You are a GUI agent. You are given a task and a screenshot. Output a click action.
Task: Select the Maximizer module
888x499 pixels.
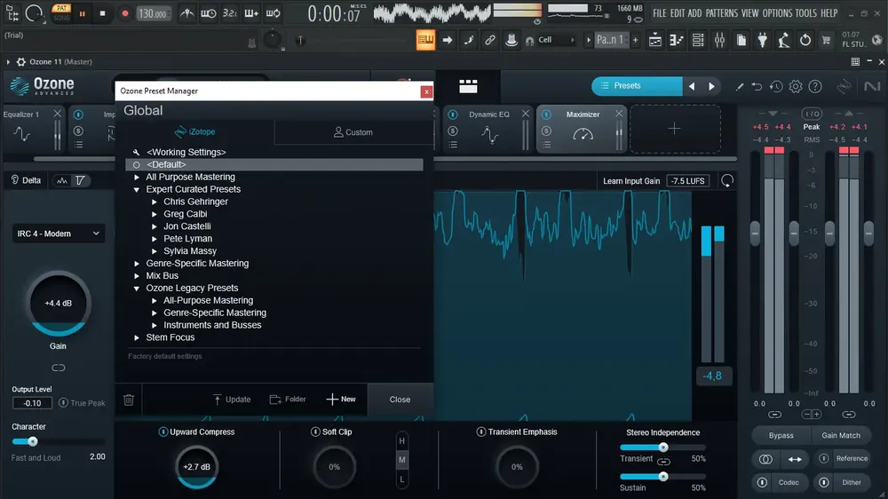[582, 129]
